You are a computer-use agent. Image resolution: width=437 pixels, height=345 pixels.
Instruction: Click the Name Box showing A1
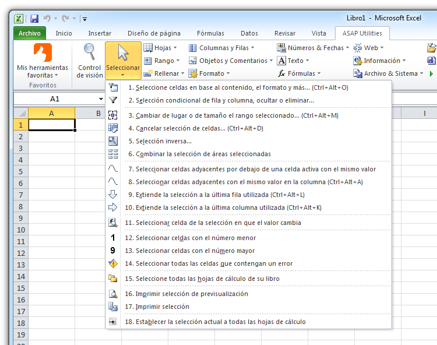tap(55, 99)
